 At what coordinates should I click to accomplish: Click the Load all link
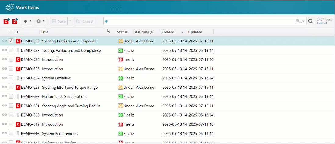tap(322, 23)
